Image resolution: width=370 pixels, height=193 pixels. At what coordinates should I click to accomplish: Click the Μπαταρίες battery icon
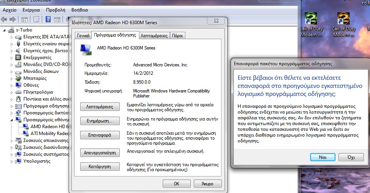point(18,78)
